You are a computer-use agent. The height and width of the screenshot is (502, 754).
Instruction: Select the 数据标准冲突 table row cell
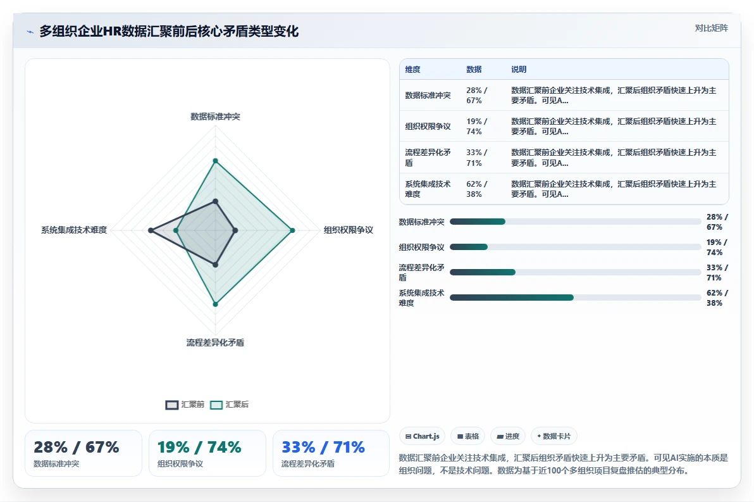(x=428, y=96)
